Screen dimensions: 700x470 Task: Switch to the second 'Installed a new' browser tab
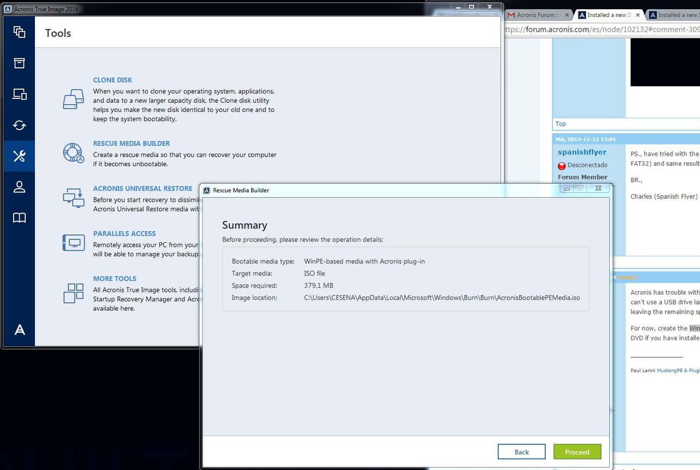[x=610, y=15]
